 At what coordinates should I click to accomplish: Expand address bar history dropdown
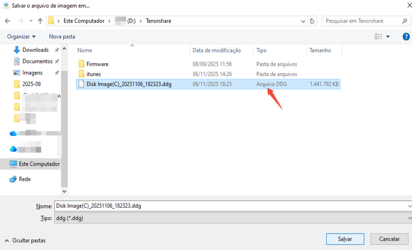click(x=303, y=21)
